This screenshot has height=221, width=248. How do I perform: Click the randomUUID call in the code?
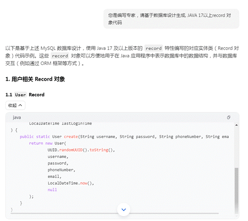[71, 150]
